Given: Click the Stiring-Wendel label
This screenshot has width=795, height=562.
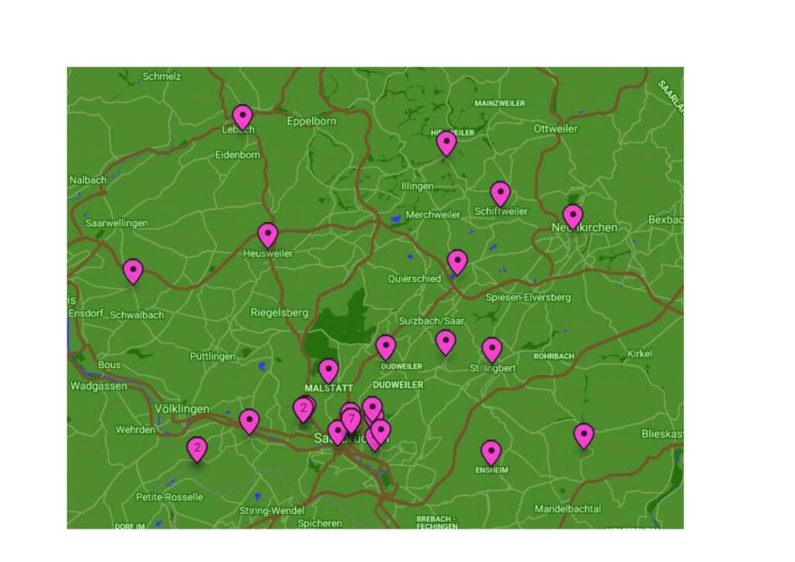Looking at the screenshot, I should (272, 510).
